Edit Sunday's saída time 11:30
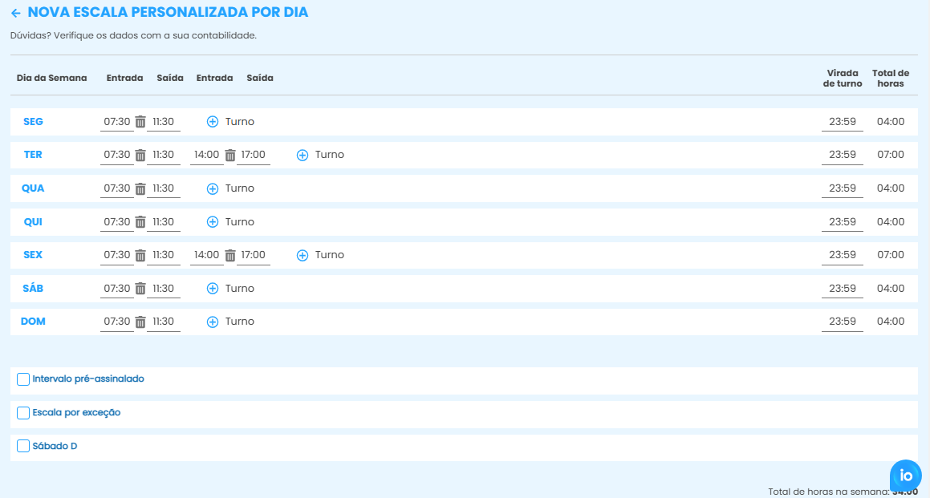Image resolution: width=930 pixels, height=498 pixels. tap(163, 322)
